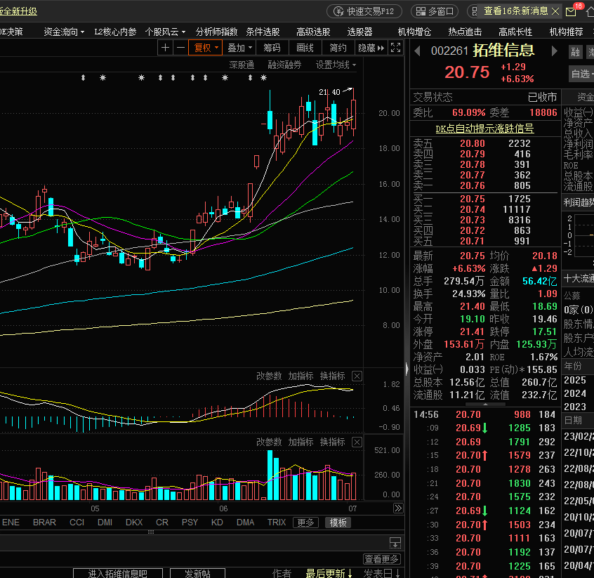This screenshot has height=578, width=594.
Task: Click the side panel collapse handle
Action: pos(407,369)
